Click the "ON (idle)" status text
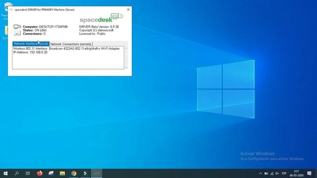The height and width of the screenshot is (178, 317). (41, 30)
